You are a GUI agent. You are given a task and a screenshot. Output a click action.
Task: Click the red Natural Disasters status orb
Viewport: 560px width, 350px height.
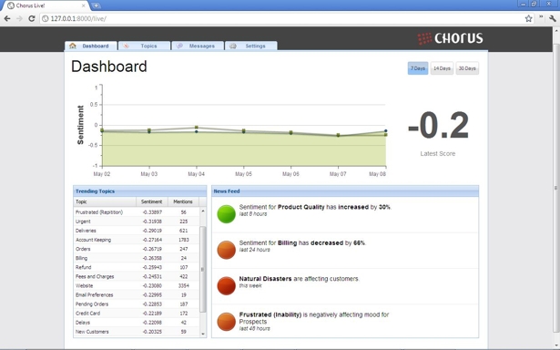coord(226,285)
